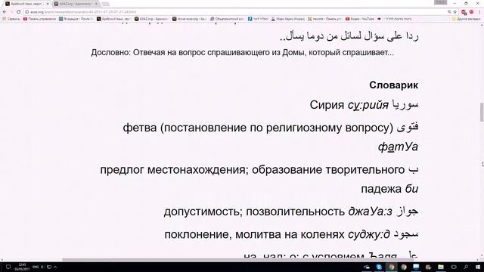Open the newsite Панель bookmark
The image size is (484, 272).
point(324,19)
